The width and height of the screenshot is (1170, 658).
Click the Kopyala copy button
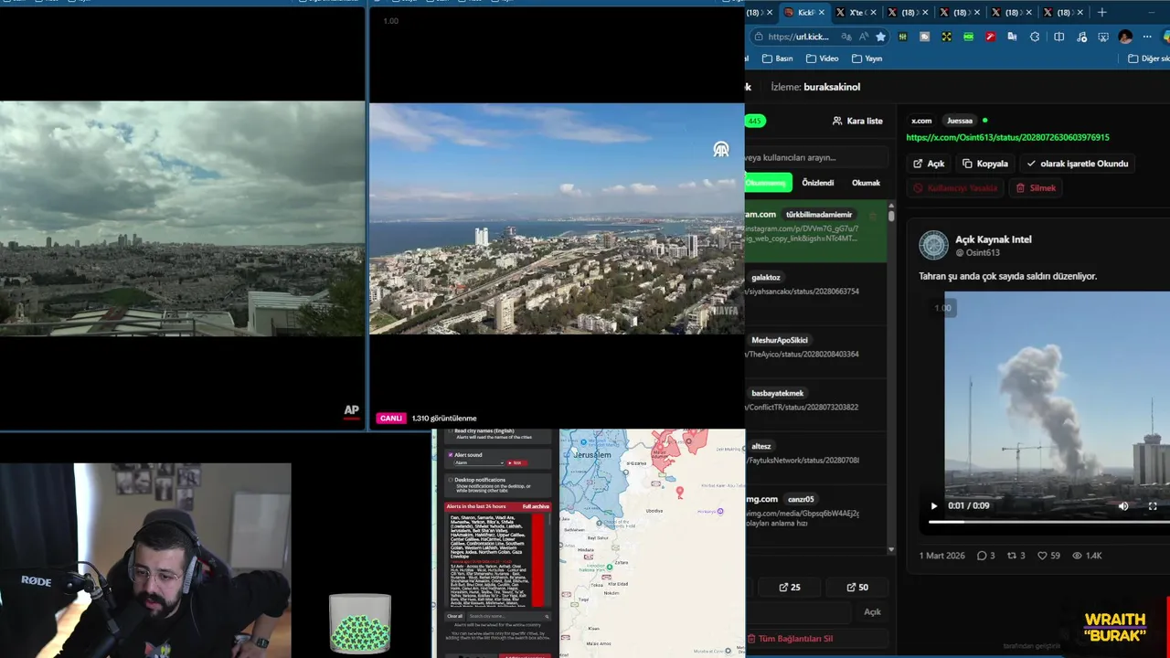tap(985, 164)
